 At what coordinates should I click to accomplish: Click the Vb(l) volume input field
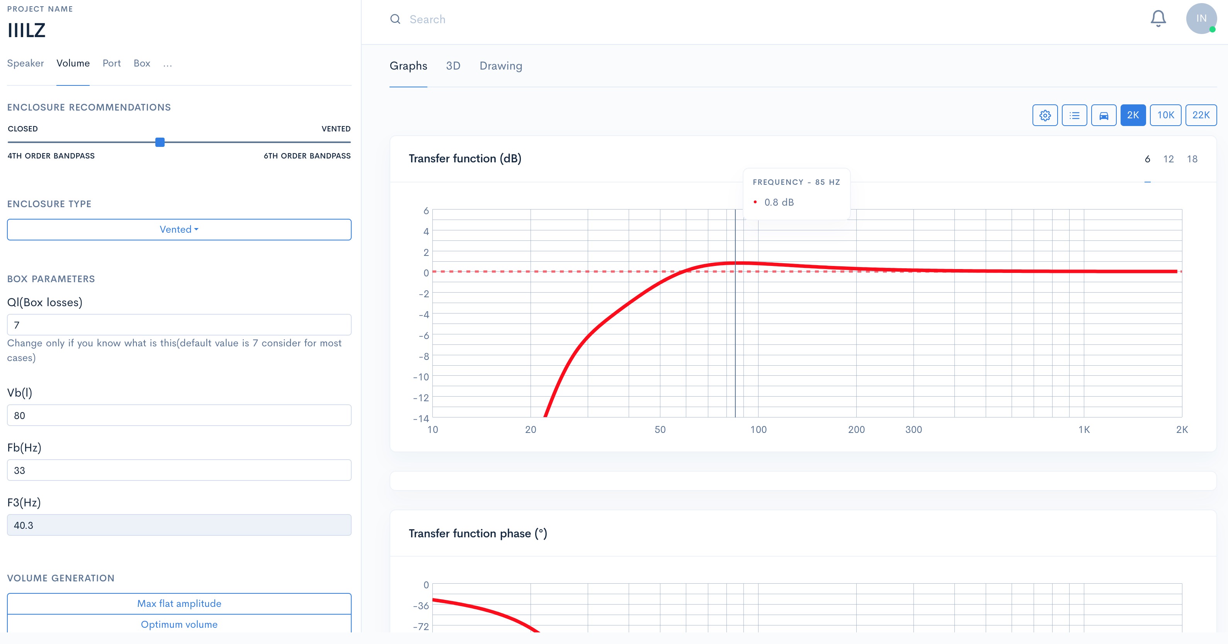(179, 416)
